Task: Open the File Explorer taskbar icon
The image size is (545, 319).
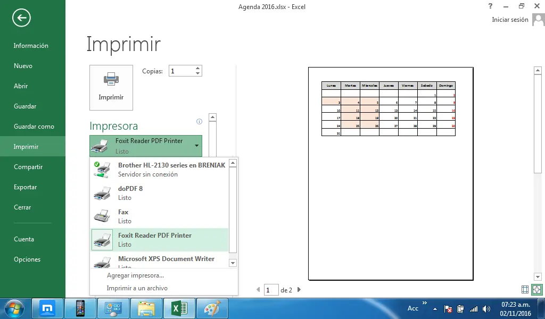Action: (146, 308)
